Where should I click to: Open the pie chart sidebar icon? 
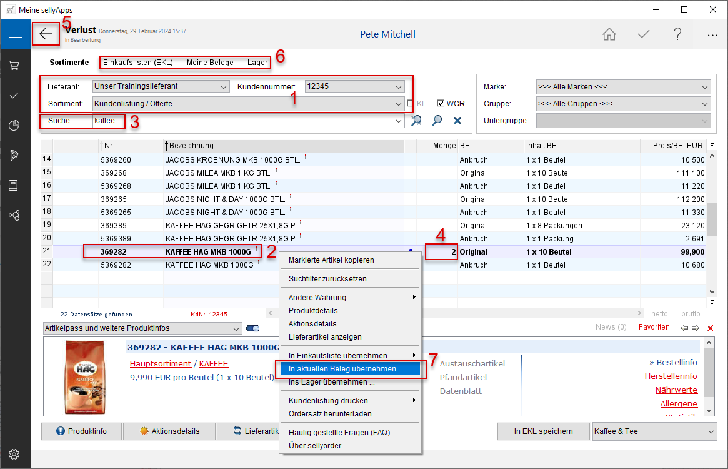15,125
